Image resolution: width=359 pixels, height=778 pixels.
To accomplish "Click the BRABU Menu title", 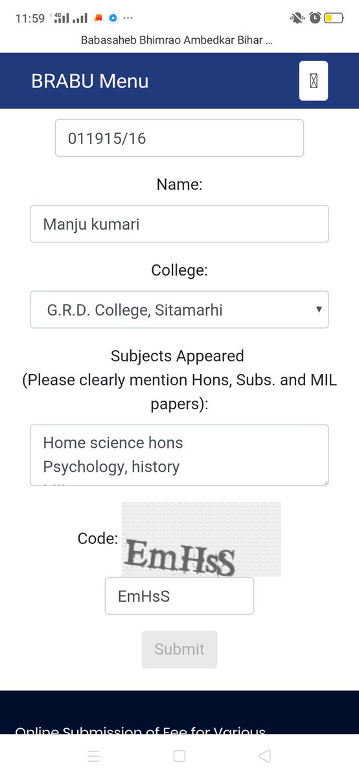I will [x=90, y=81].
